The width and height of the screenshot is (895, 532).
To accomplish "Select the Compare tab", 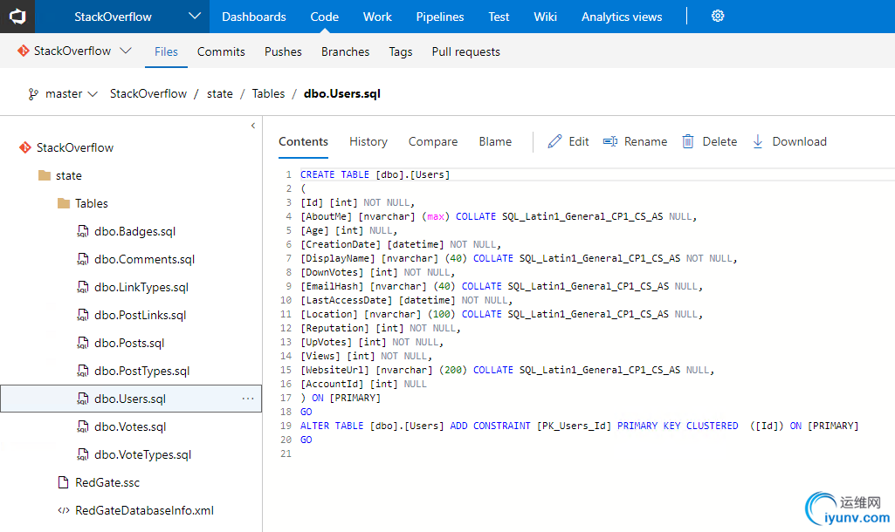I will tap(433, 141).
